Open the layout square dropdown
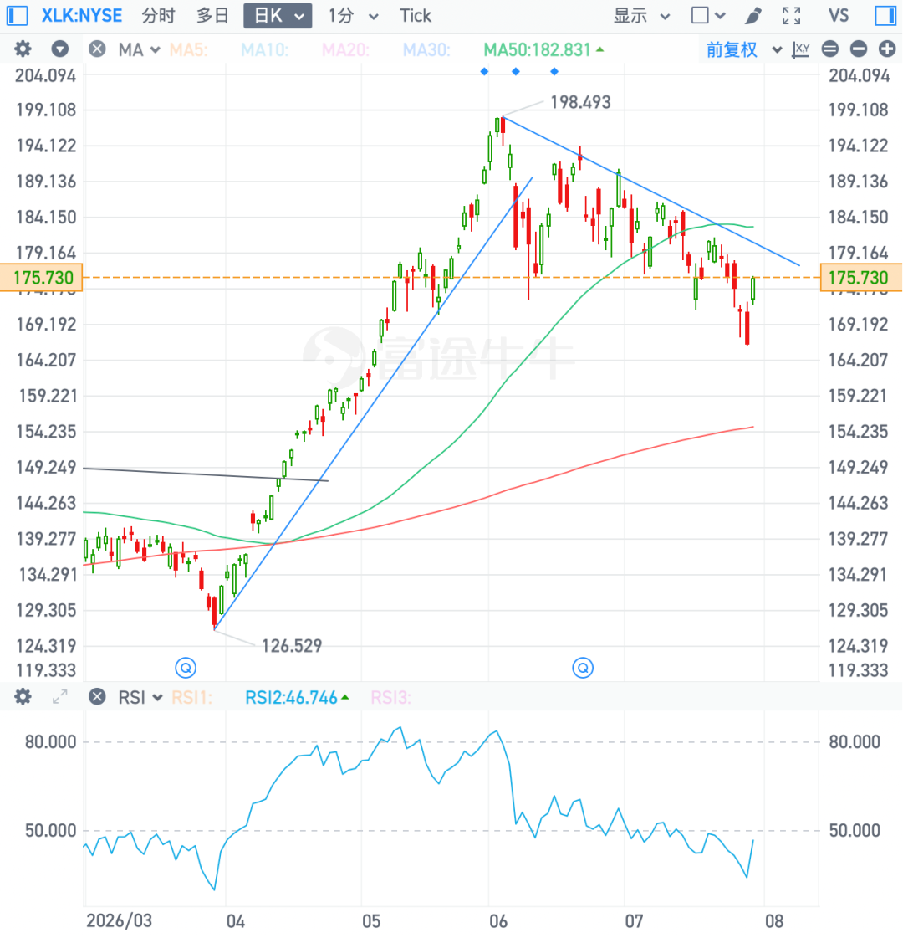Image resolution: width=903 pixels, height=938 pixels. (708, 16)
